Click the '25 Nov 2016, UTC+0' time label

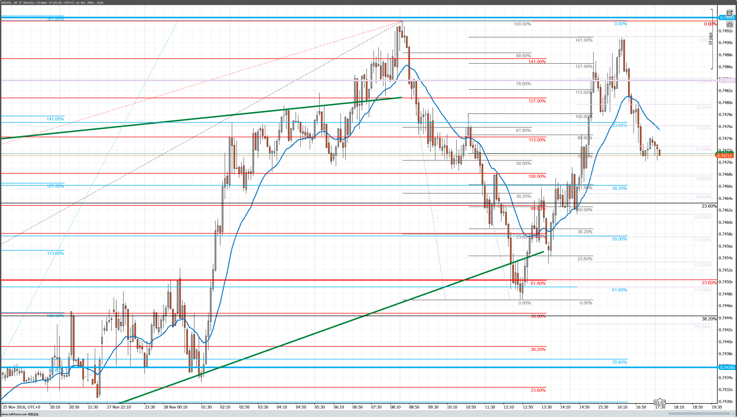pyautogui.click(x=22, y=407)
